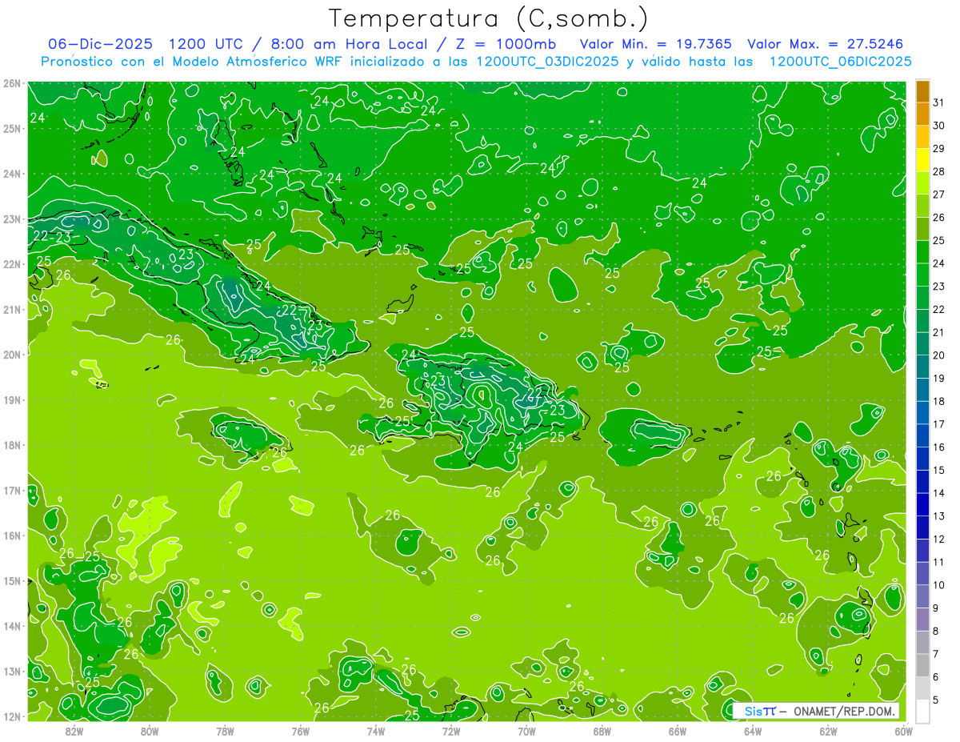
Task: Click color scale value 23
Action: click(x=939, y=287)
